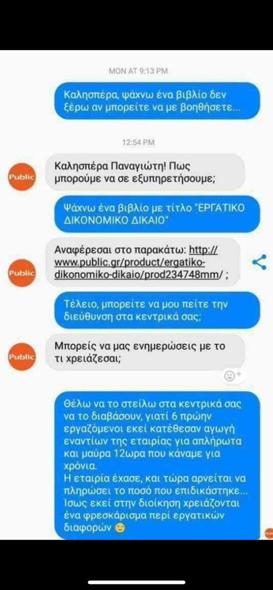Select the long "Θέλω να το στείλω" message

tap(157, 465)
